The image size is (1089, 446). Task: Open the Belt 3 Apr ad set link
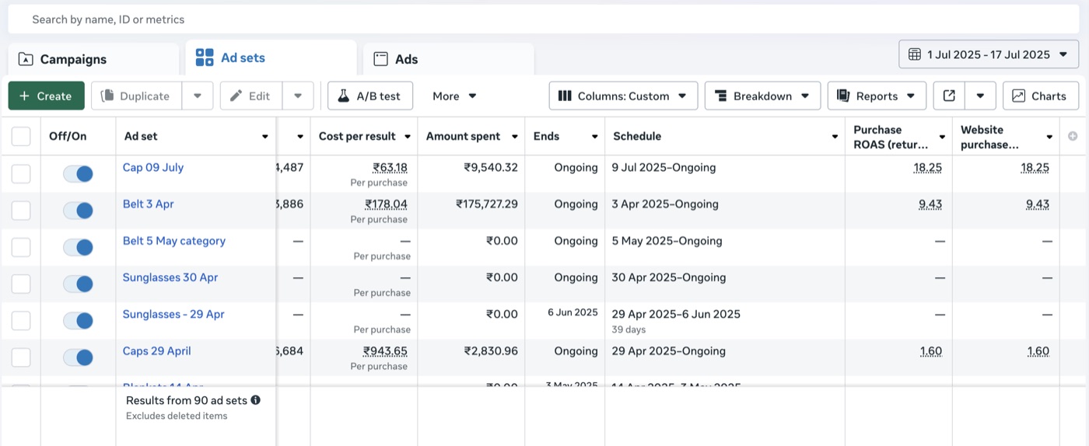pyautogui.click(x=148, y=204)
